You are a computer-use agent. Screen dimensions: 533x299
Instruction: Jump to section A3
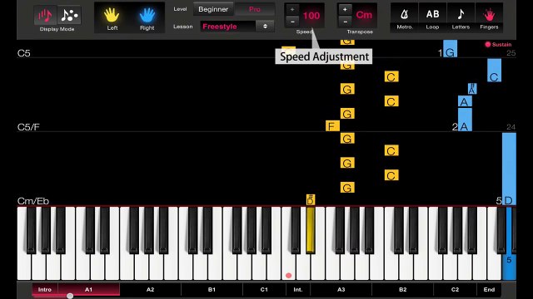(341, 290)
